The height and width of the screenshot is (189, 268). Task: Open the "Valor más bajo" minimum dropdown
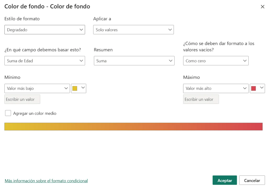(37, 88)
